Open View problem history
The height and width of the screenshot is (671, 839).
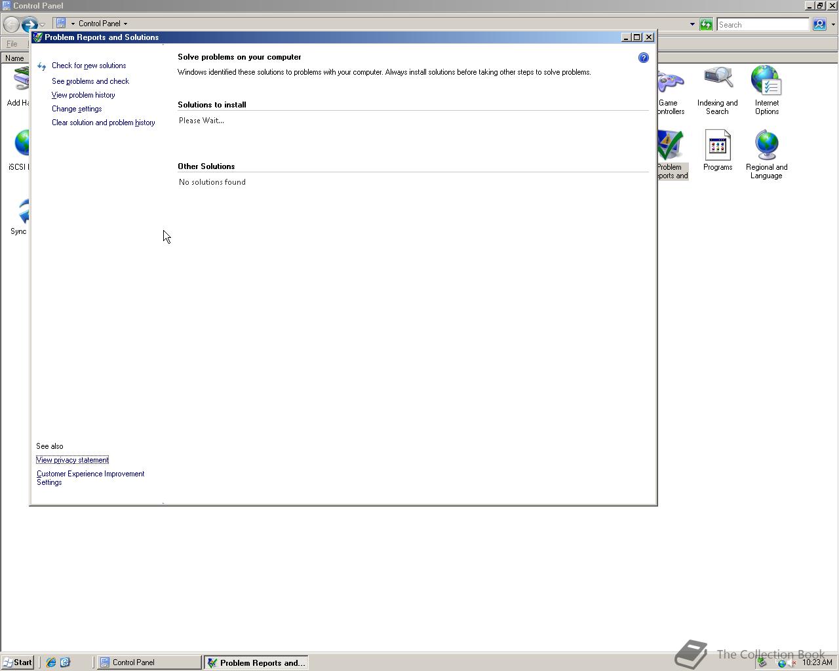point(83,95)
